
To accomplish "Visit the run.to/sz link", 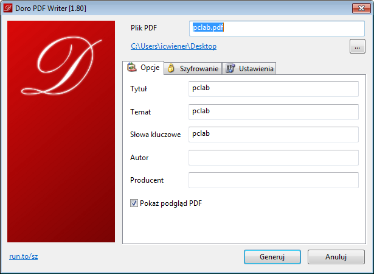I will pyautogui.click(x=23, y=256).
